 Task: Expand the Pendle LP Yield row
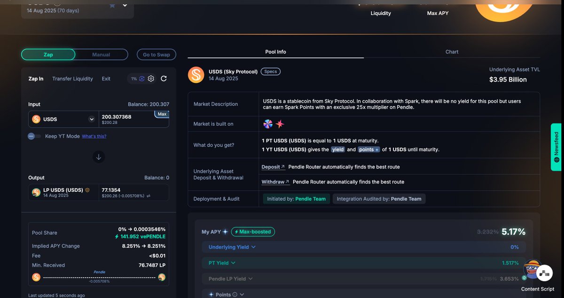pos(364,279)
